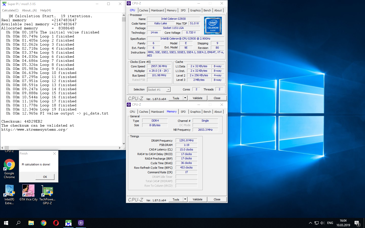Open the network tray icon
365x228 pixels.
(x=317, y=223)
